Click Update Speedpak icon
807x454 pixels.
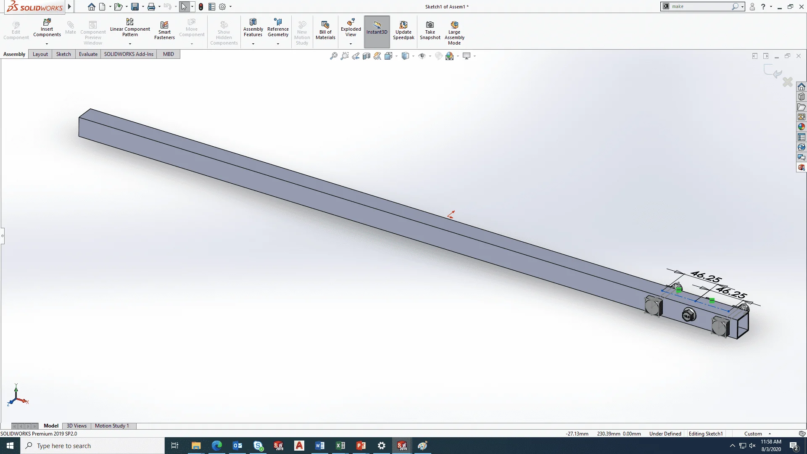(x=403, y=29)
